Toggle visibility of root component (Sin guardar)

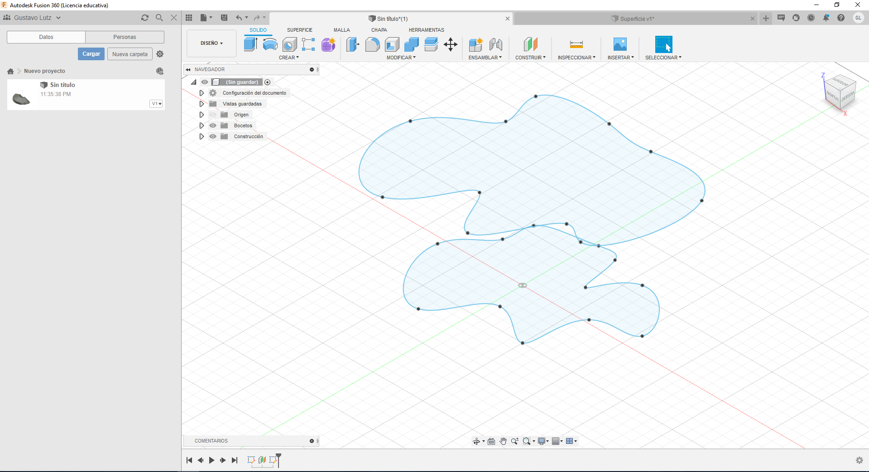coord(205,82)
